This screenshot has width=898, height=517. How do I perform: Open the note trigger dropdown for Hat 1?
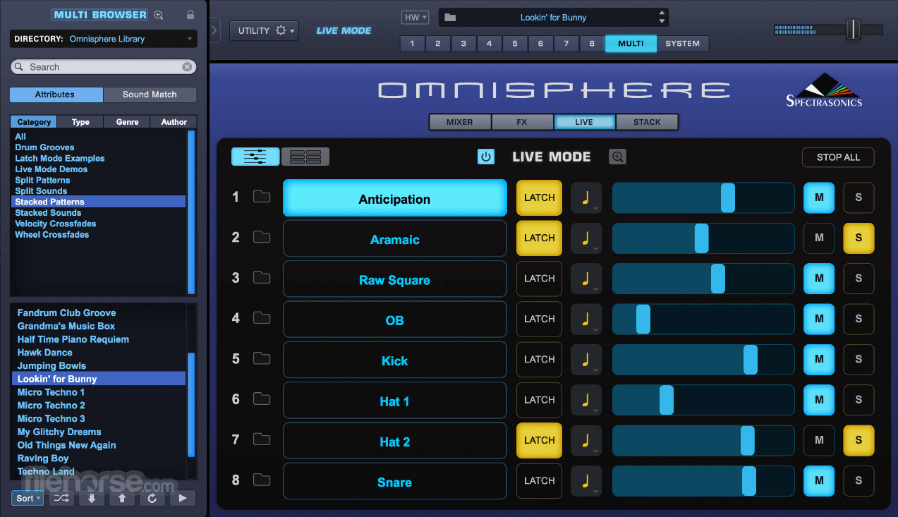[x=586, y=400]
